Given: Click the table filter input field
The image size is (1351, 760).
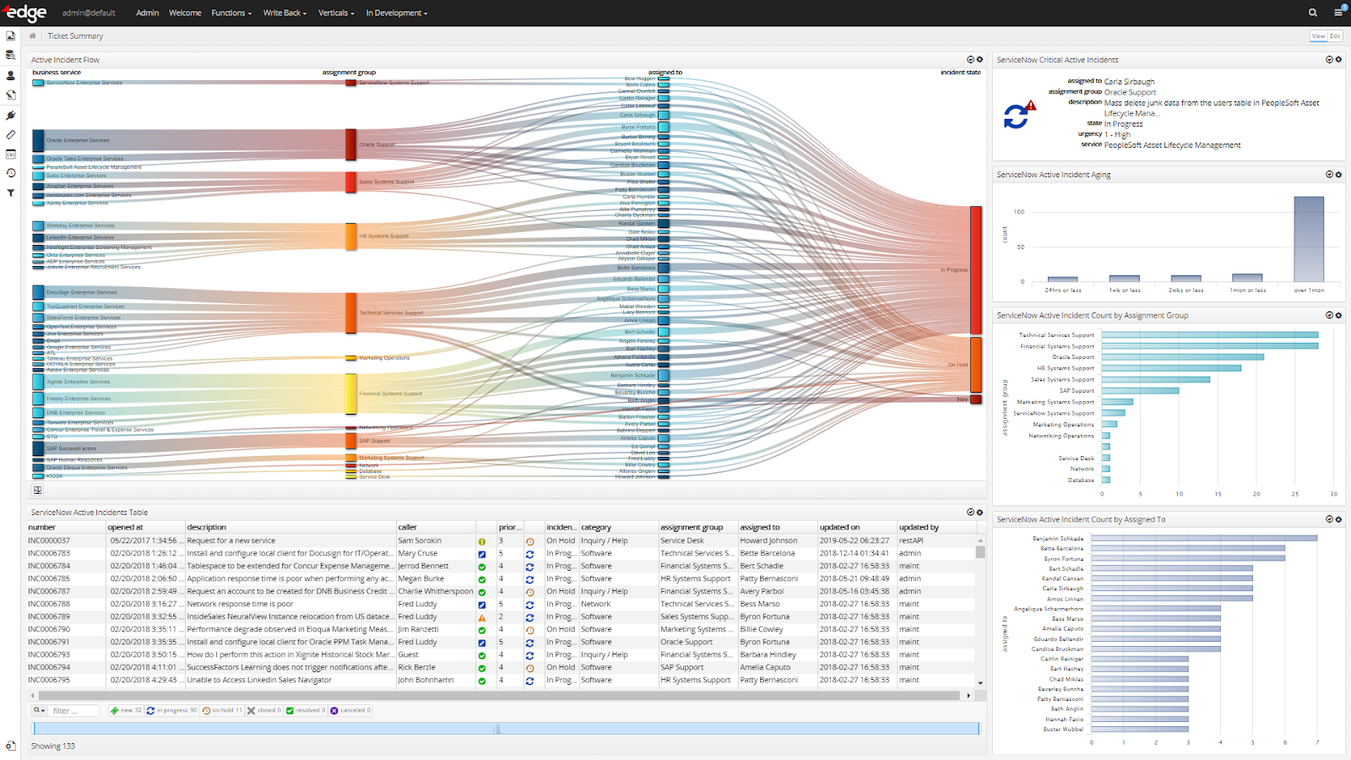Looking at the screenshot, I should [x=74, y=711].
